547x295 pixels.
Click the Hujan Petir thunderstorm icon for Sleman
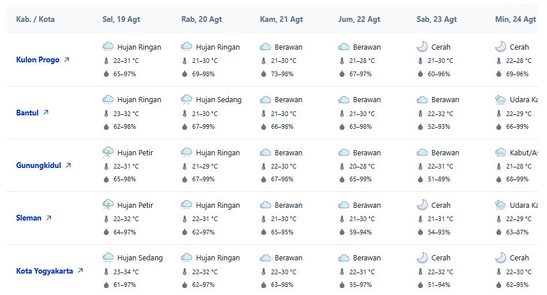[108, 205]
